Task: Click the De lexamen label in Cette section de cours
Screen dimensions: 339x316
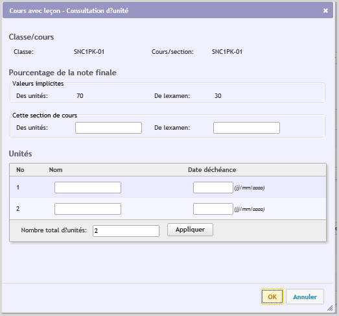Action: point(172,128)
